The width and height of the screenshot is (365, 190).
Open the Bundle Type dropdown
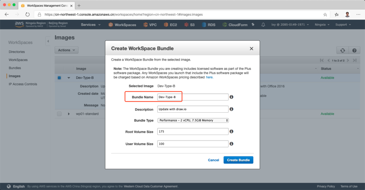click(193, 120)
